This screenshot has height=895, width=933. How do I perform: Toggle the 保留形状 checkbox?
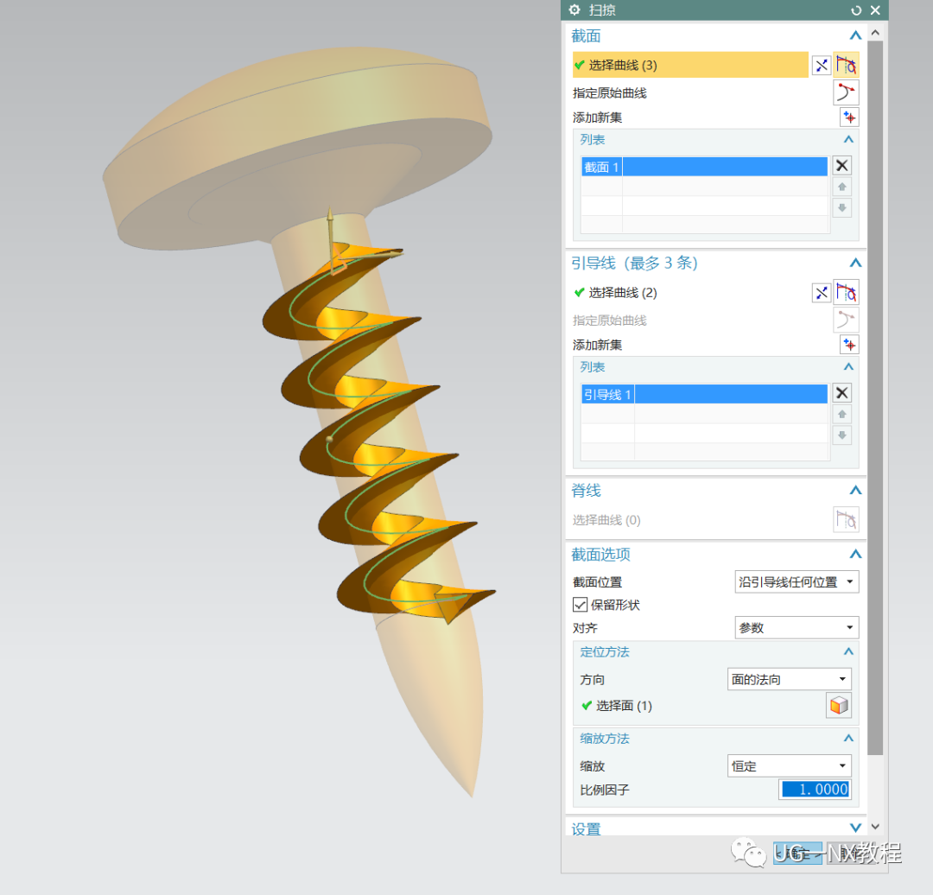(581, 605)
